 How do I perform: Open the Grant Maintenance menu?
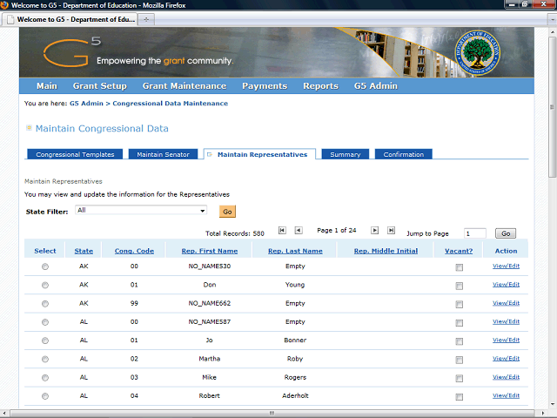(x=184, y=86)
